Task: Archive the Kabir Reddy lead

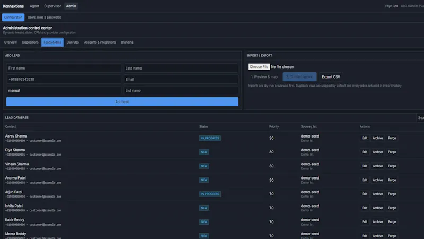Action: click(377, 221)
